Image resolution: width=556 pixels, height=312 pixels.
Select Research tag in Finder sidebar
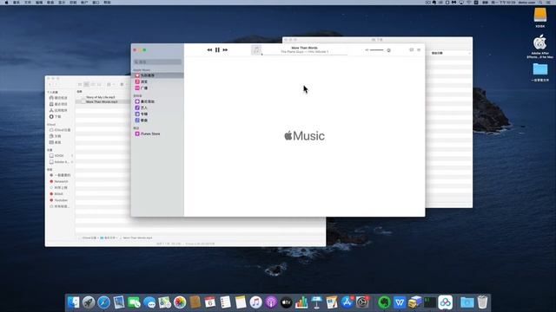[60, 181]
